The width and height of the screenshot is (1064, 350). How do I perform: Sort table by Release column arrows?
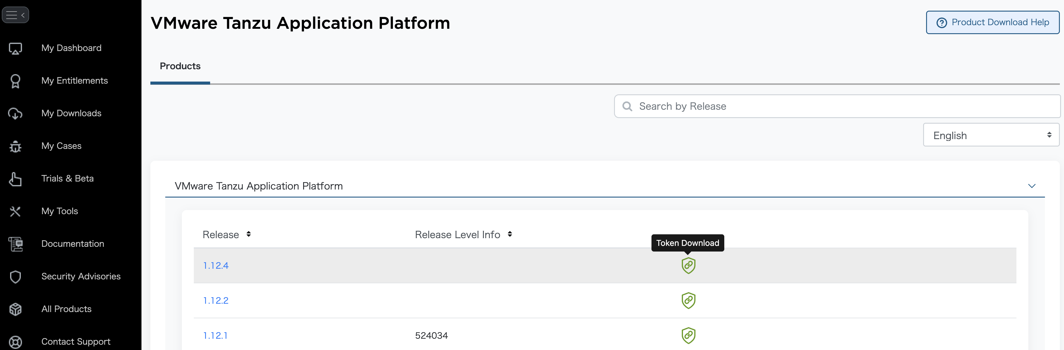[249, 234]
